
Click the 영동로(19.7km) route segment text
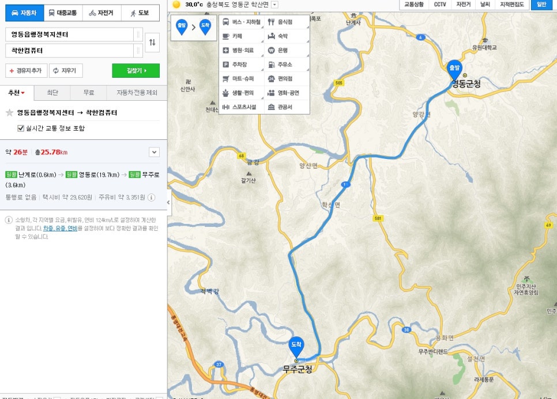pos(99,174)
